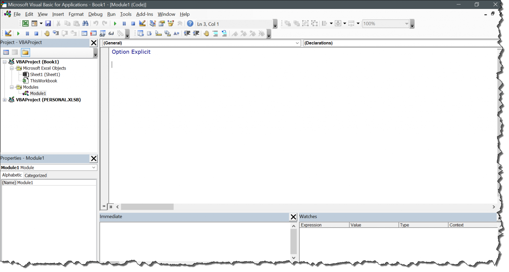Open the Debug menu
The width and height of the screenshot is (509, 272).
[x=95, y=14]
